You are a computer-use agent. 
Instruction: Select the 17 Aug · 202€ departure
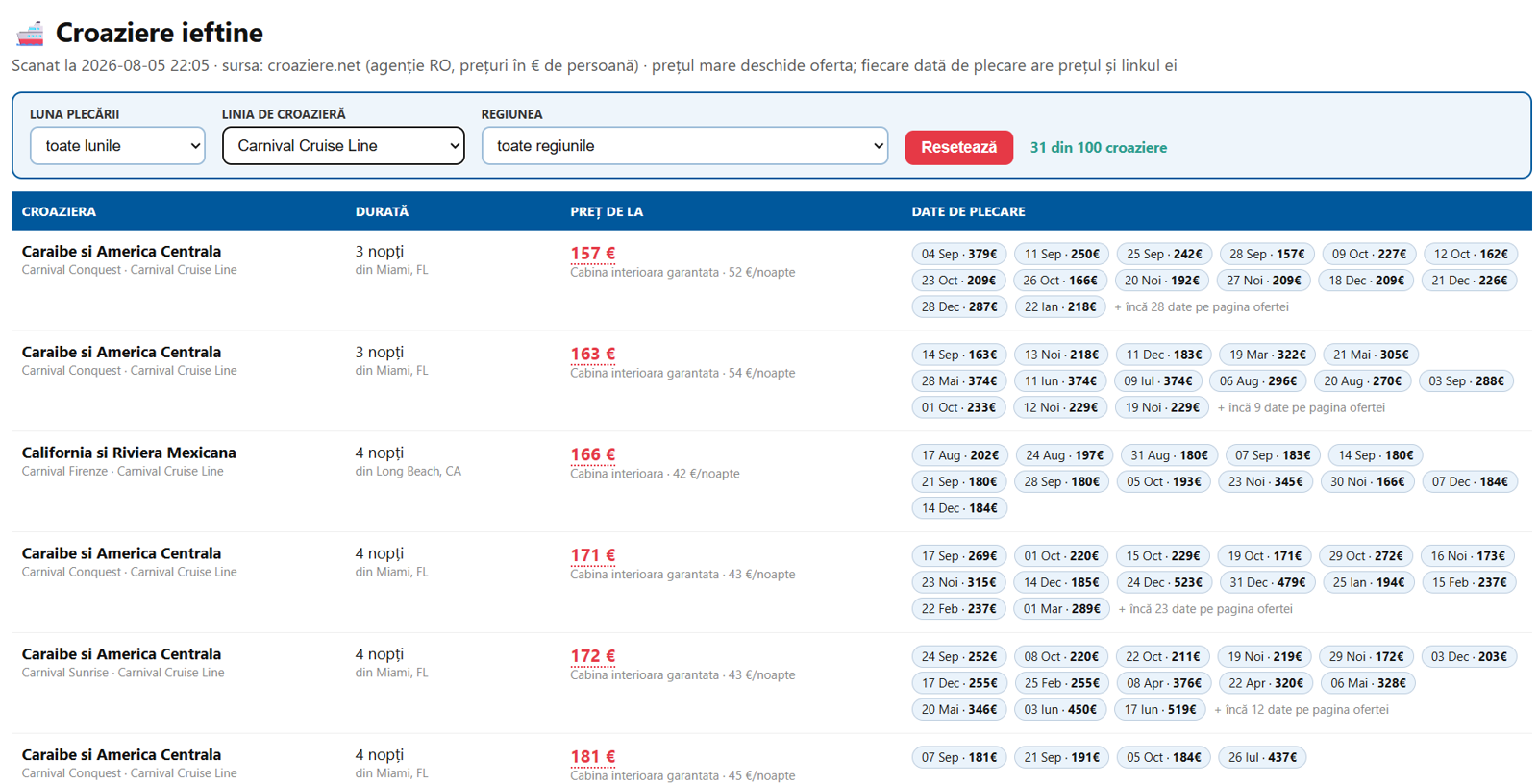coord(960,455)
